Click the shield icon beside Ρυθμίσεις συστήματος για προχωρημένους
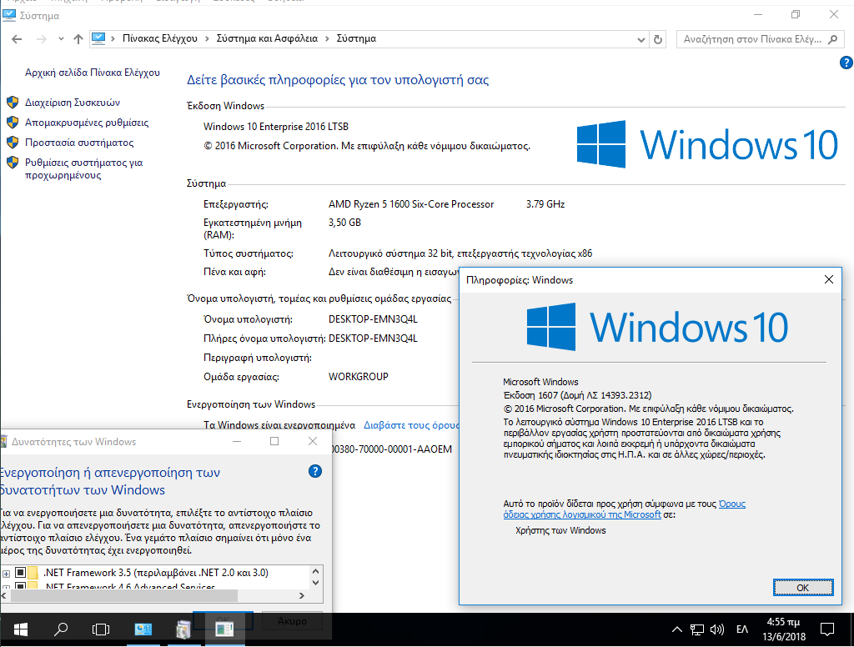This screenshot has height=647, width=854. [x=13, y=163]
